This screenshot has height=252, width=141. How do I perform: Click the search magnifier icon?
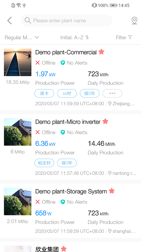click(x=28, y=20)
